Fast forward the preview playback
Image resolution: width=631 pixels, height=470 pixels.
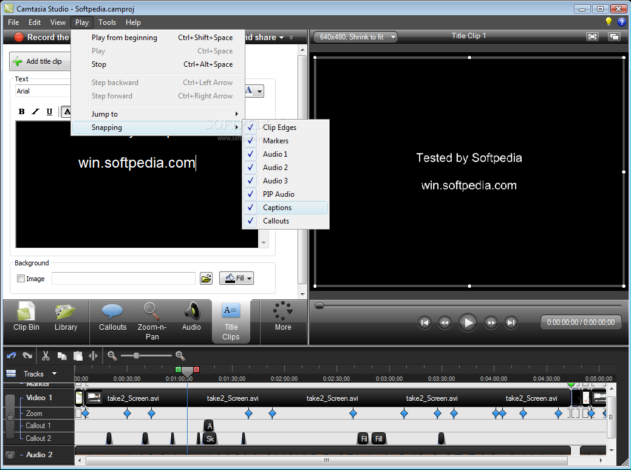click(491, 322)
